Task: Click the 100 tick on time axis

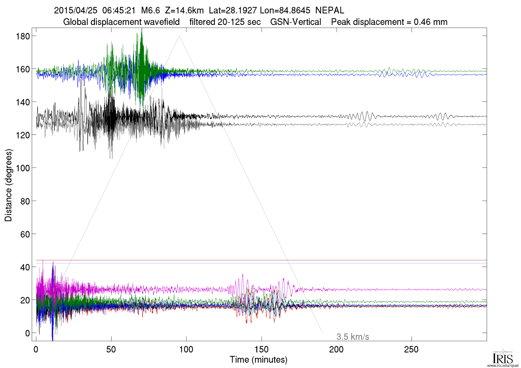Action: coord(186,349)
